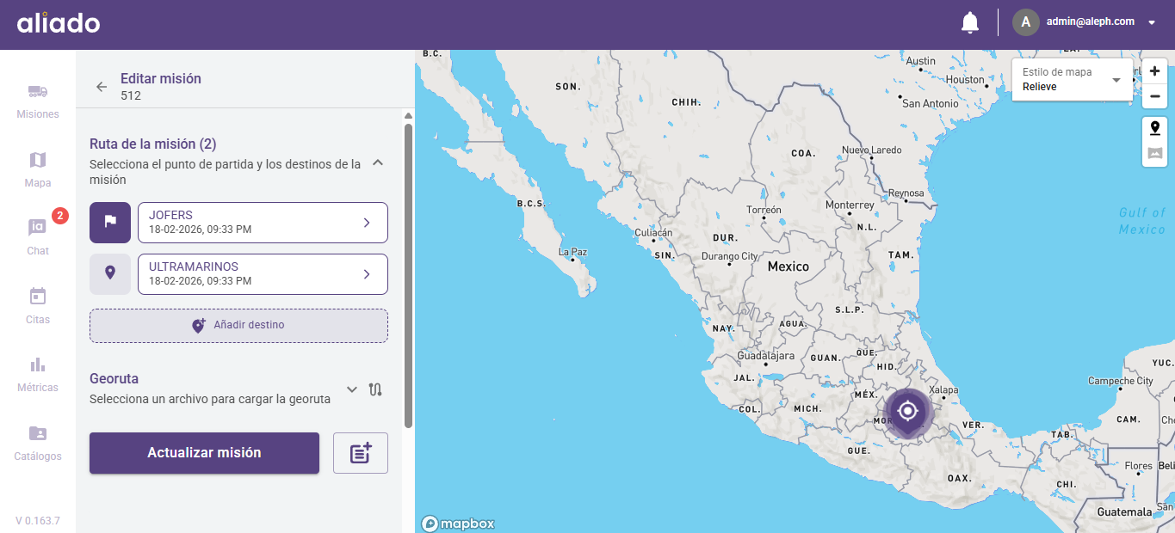
Task: Click the map location pin control
Action: click(x=1154, y=128)
